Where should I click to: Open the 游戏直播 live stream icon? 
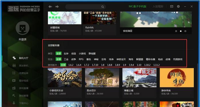coord(14,88)
